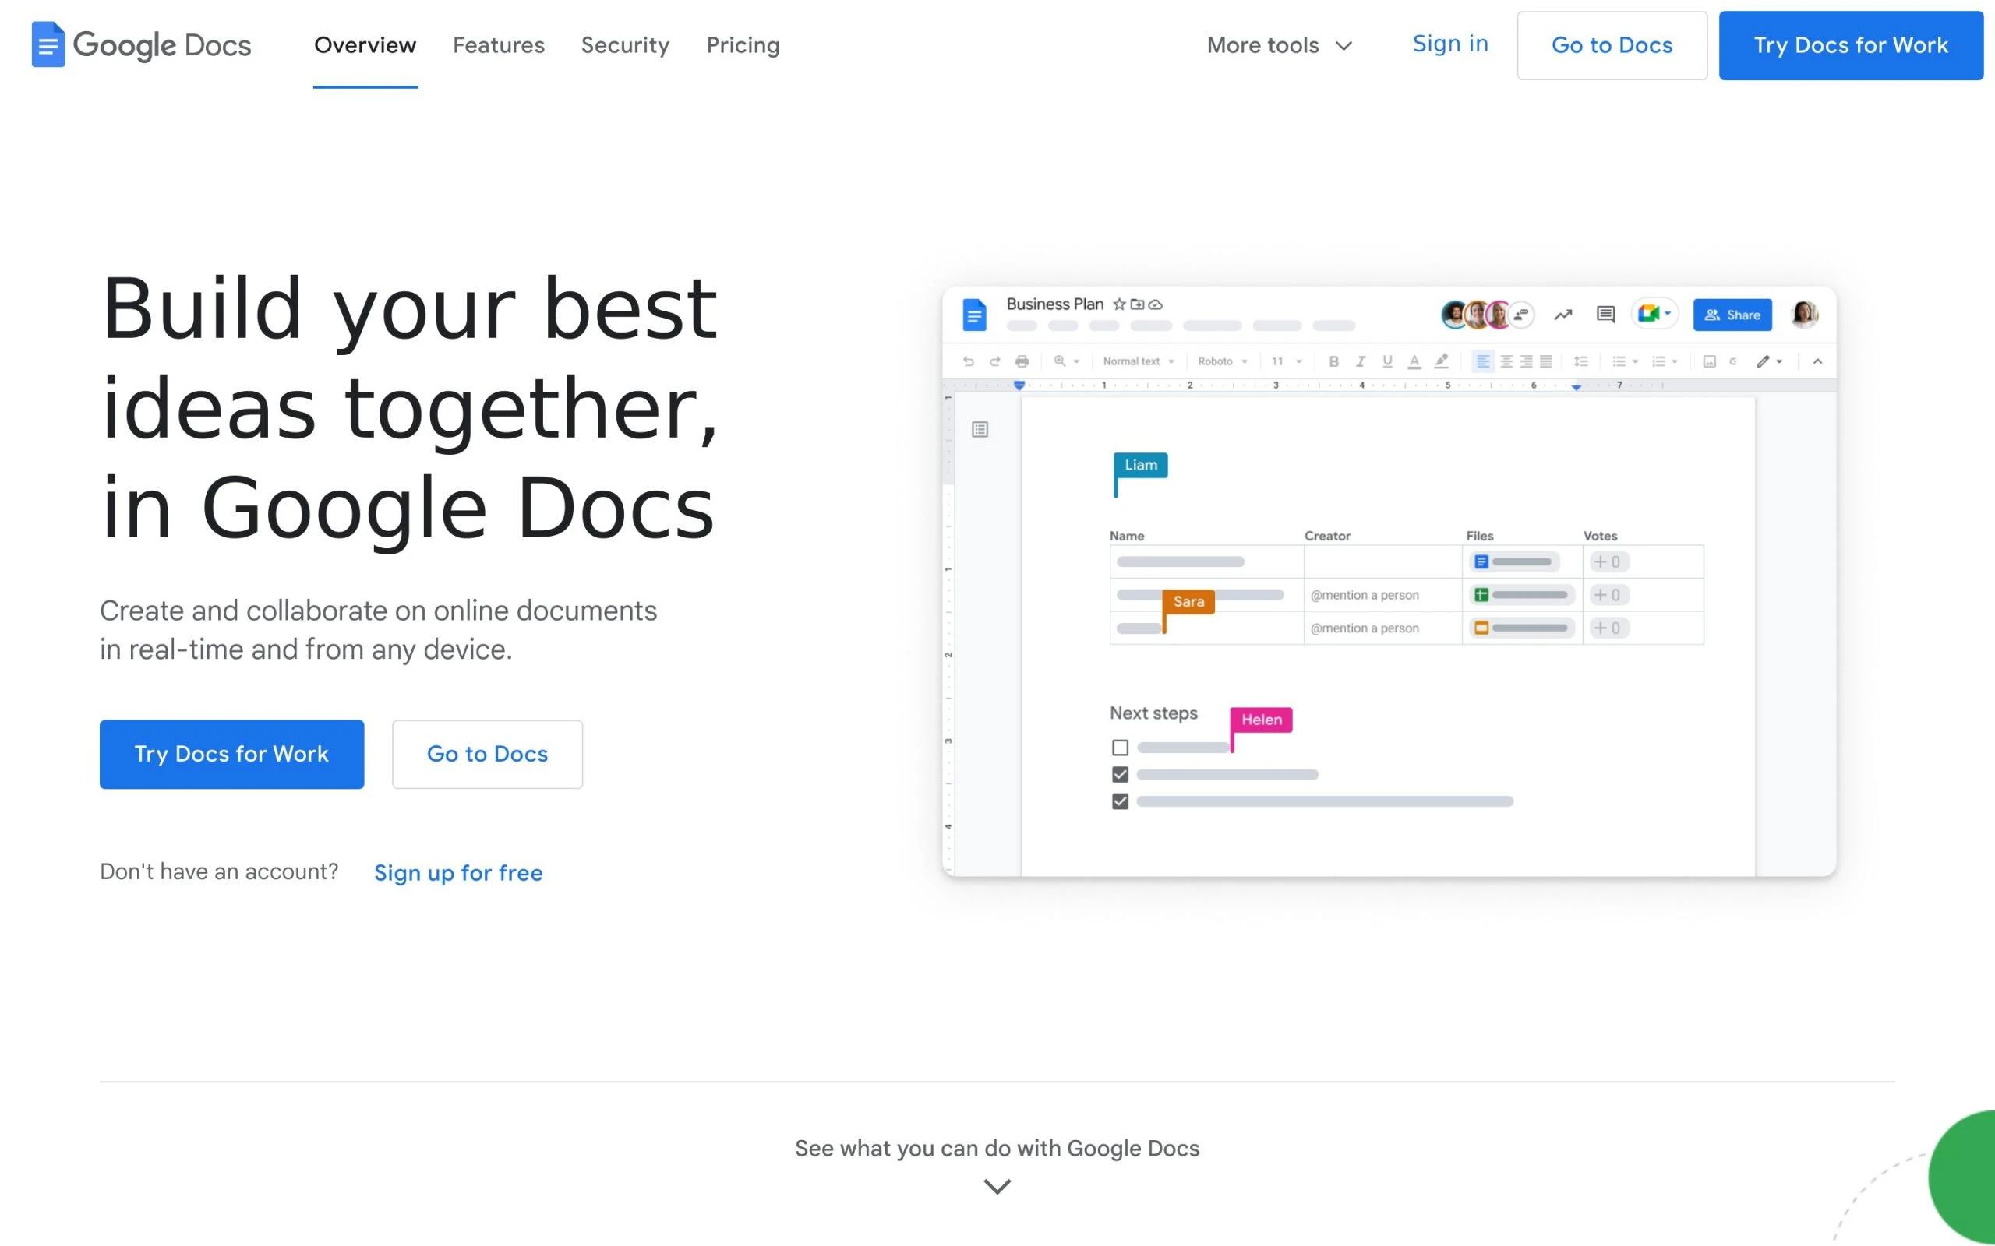The image size is (1995, 1246).
Task: Open the document outline icon on left margin
Action: 980,429
